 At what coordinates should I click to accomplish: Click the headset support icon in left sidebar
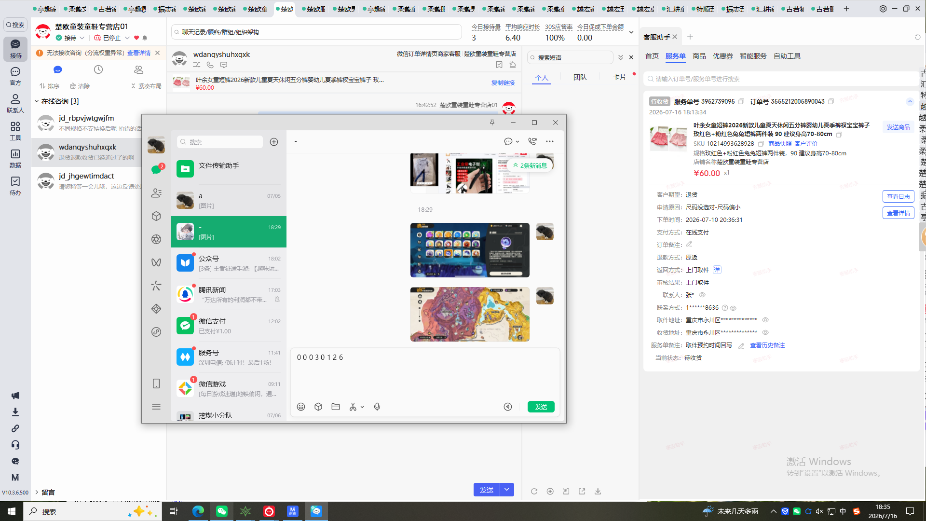(x=15, y=445)
